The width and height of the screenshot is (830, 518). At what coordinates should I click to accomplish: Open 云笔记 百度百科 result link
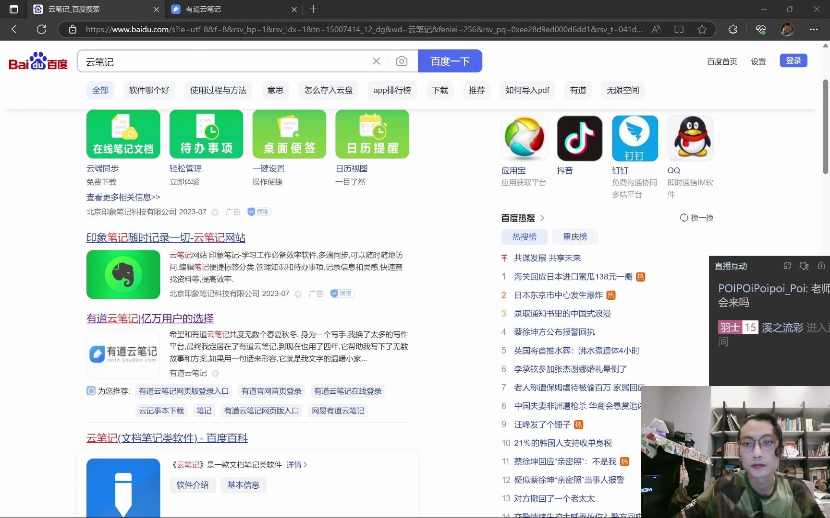[167, 438]
